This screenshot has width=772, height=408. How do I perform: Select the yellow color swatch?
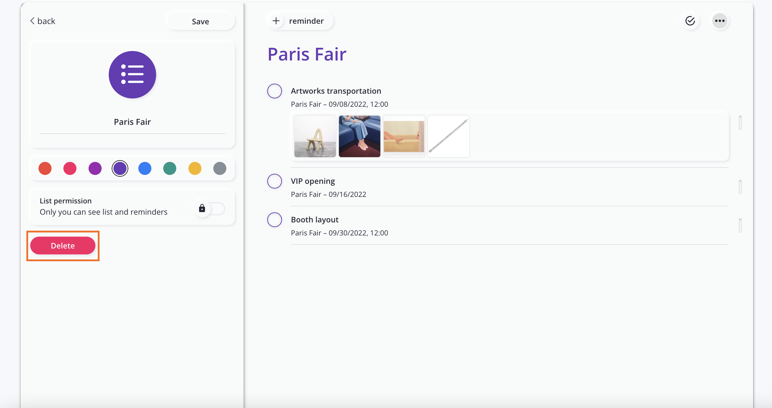point(195,168)
